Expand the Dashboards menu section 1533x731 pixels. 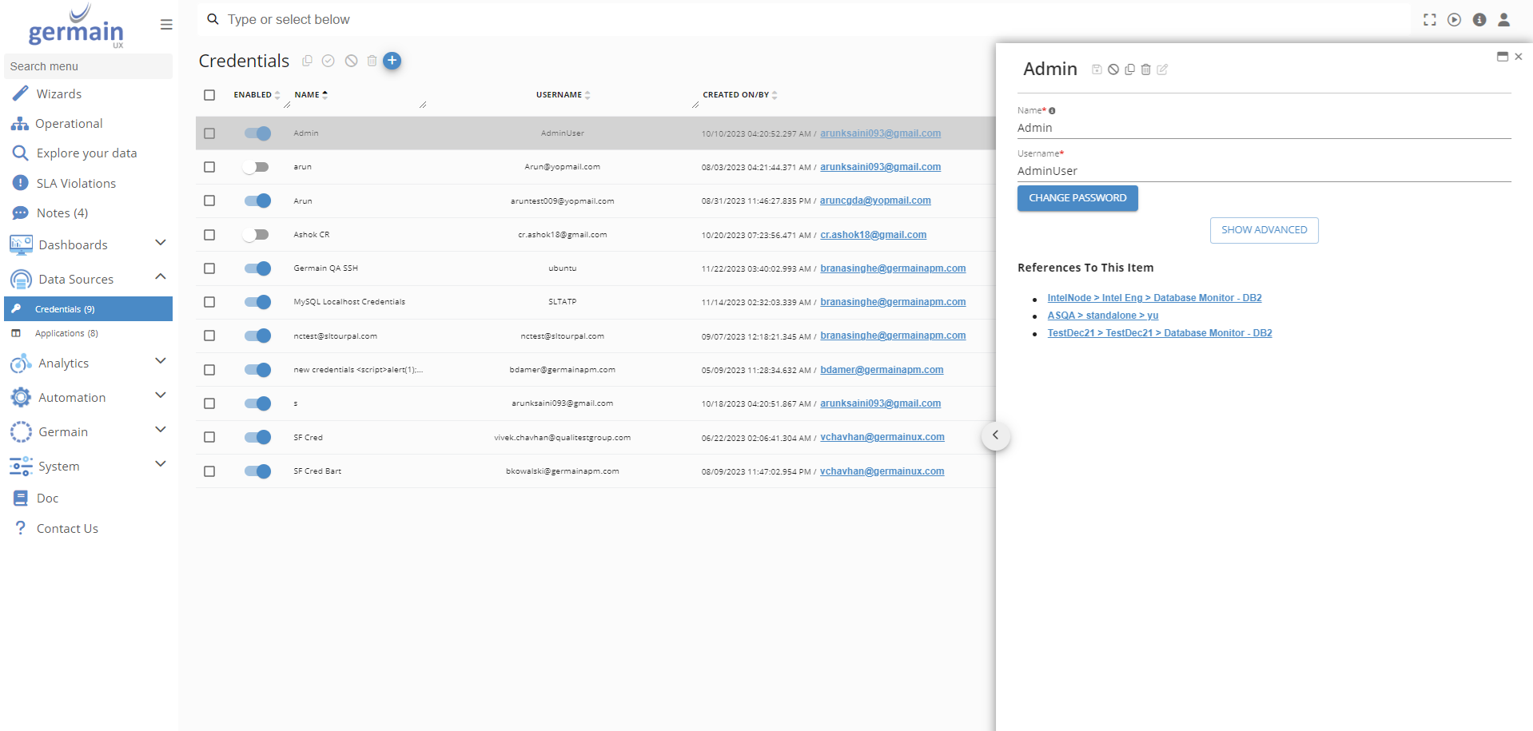(x=160, y=243)
